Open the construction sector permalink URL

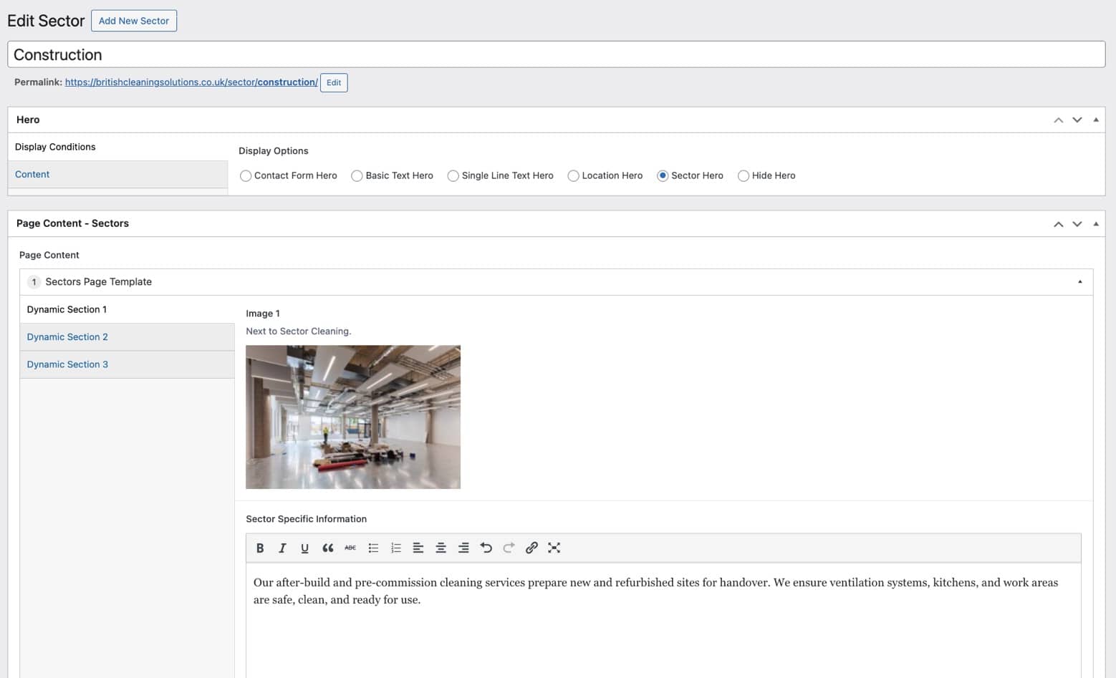[x=191, y=82]
